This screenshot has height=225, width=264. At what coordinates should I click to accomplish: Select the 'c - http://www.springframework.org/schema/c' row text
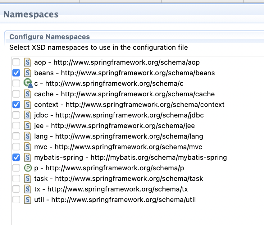109,84
